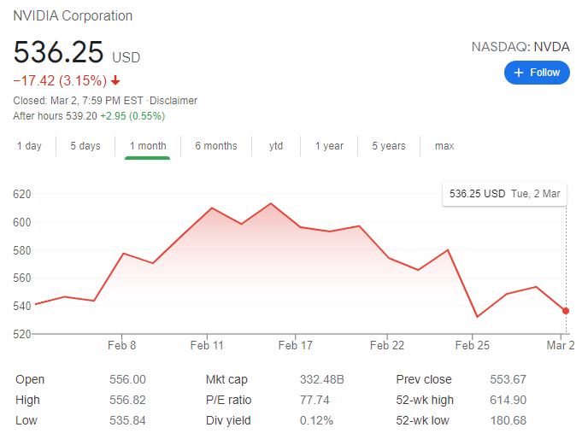This screenshot has width=582, height=445.
Task: Click the red end point on chart
Action: click(566, 311)
